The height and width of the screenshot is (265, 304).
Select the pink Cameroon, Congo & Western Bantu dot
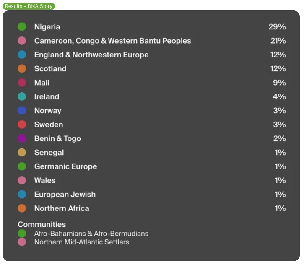(22, 41)
